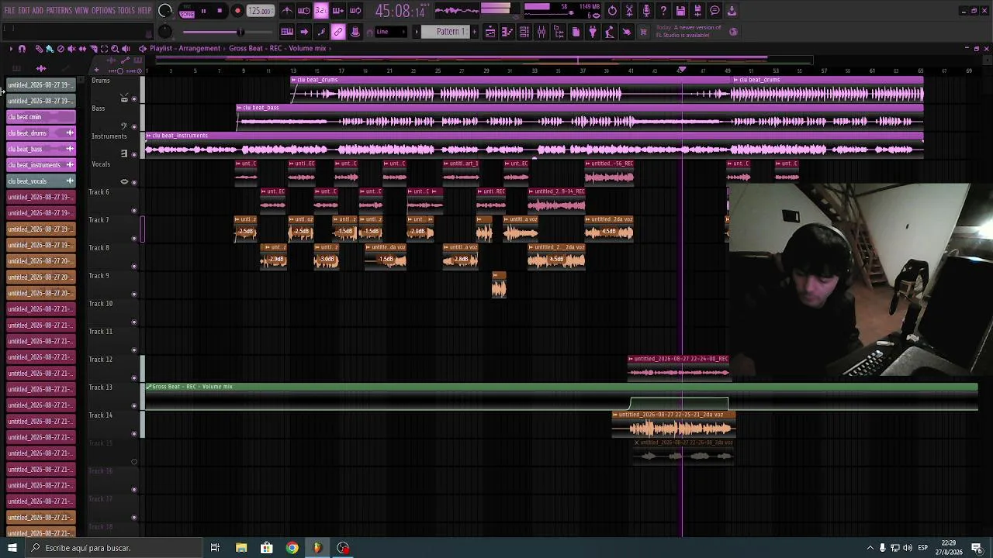Click the record button
The height and width of the screenshot is (558, 993).
point(237,11)
